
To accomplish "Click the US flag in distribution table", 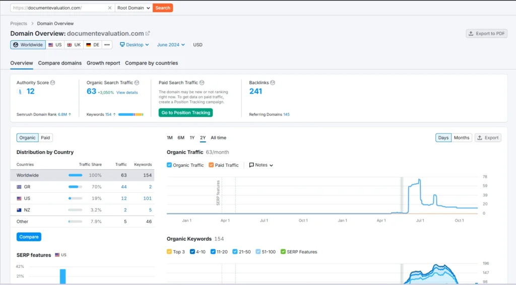I will coord(19,198).
